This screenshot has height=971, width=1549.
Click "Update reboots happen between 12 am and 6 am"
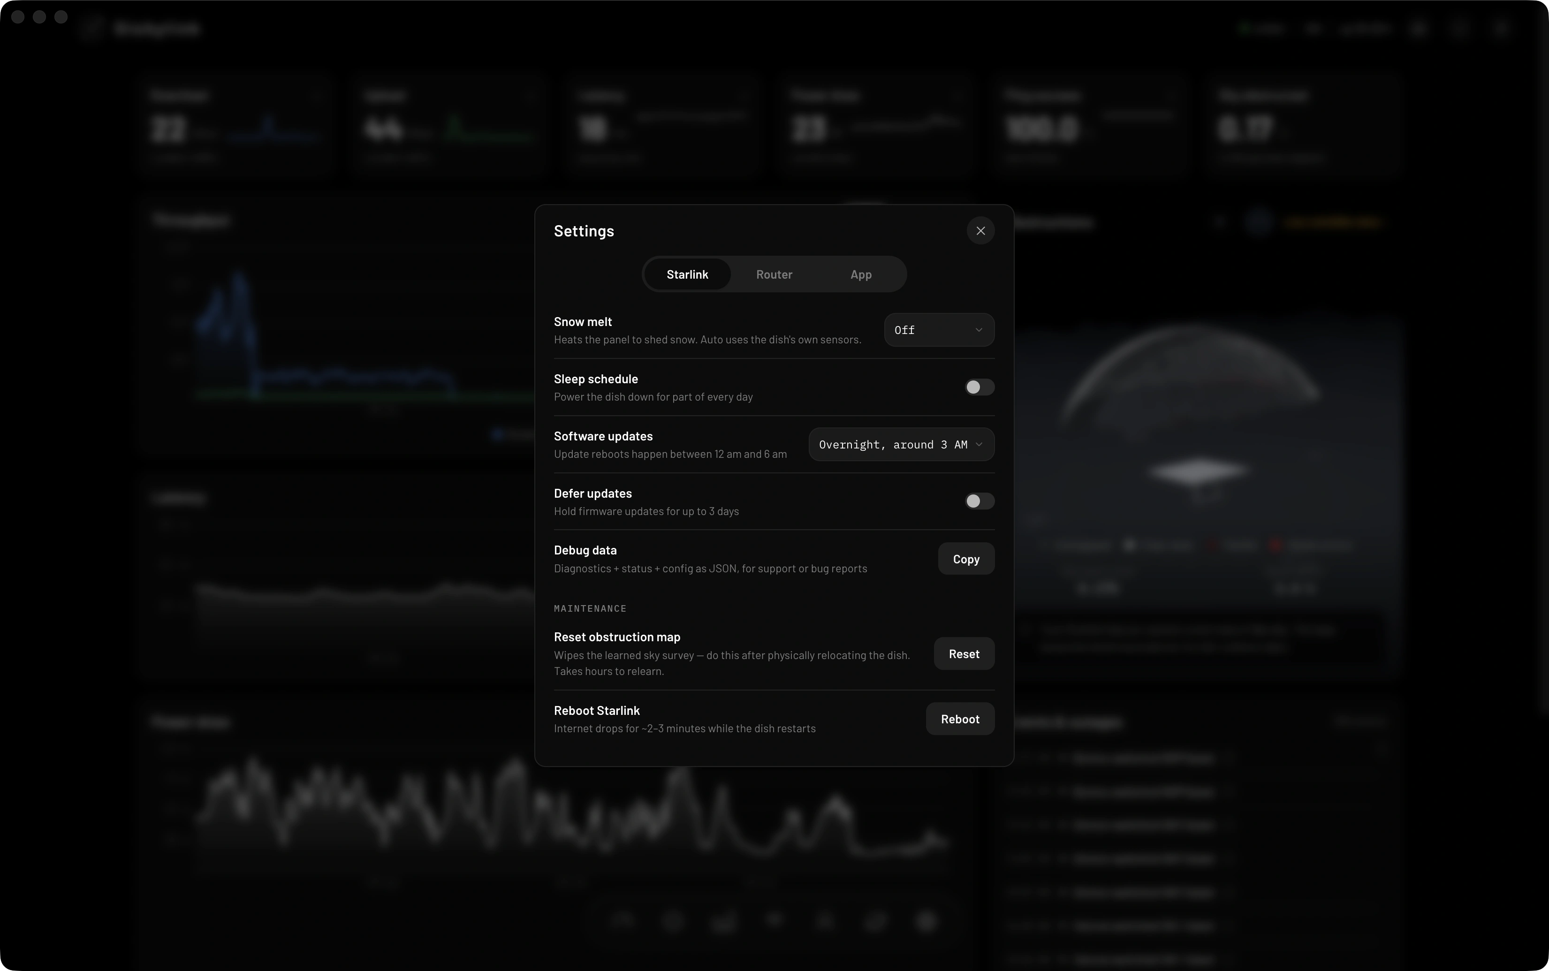(670, 454)
